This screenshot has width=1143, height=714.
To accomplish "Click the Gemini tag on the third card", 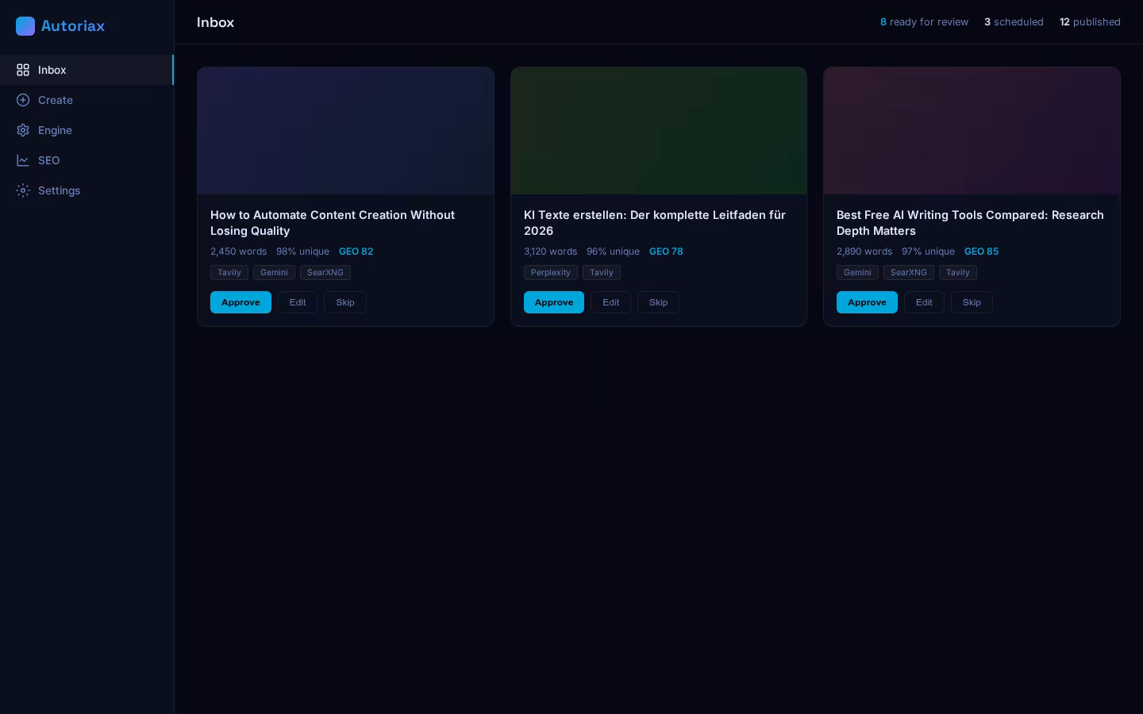I will [x=857, y=272].
